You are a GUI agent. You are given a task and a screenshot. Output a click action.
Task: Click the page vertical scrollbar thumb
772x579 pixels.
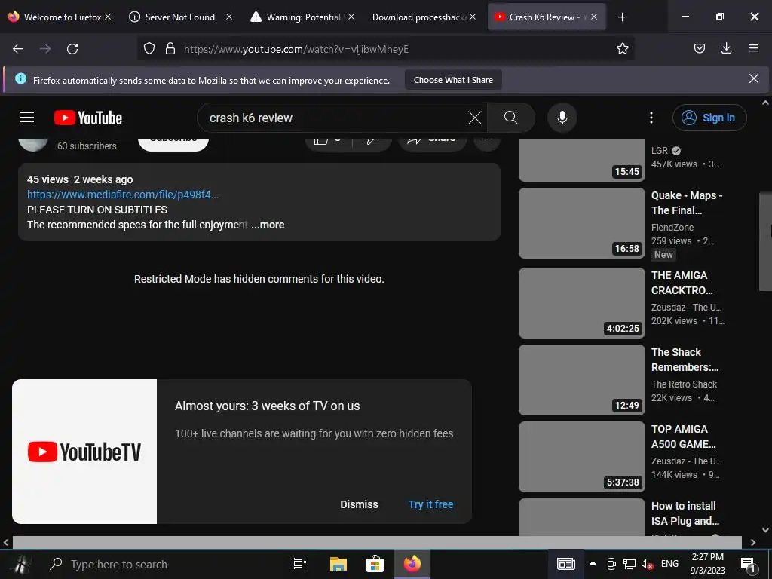pyautogui.click(x=766, y=240)
